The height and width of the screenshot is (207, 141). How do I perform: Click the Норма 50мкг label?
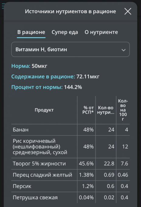click(29, 66)
